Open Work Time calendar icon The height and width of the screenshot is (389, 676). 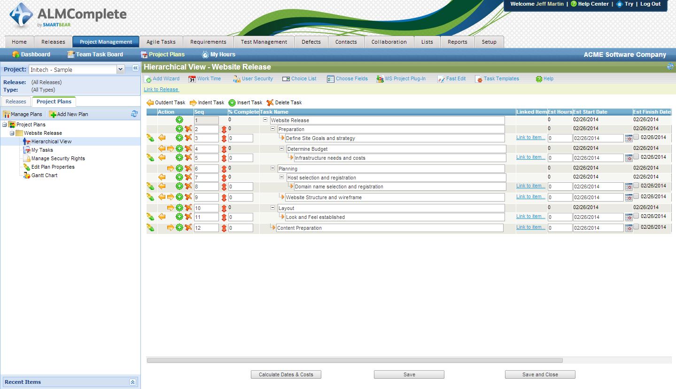tap(192, 79)
